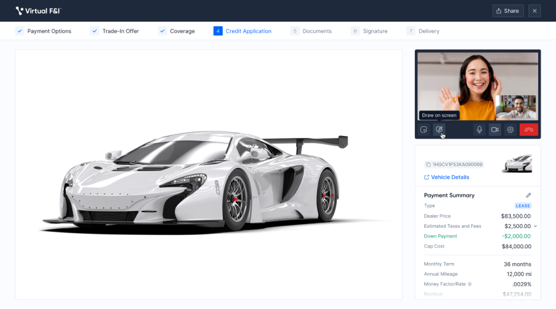Copy the VIN 1HGCV1F53KA090069
Viewport: 556px width, 309px height.
[428, 165]
